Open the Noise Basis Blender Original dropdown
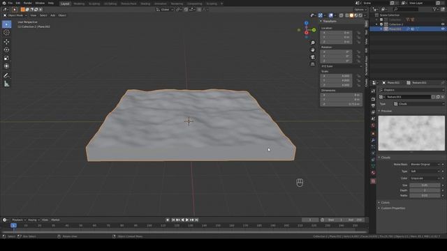 point(425,165)
